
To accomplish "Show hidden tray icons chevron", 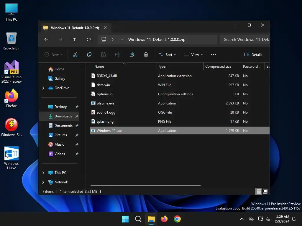I will (242, 219).
